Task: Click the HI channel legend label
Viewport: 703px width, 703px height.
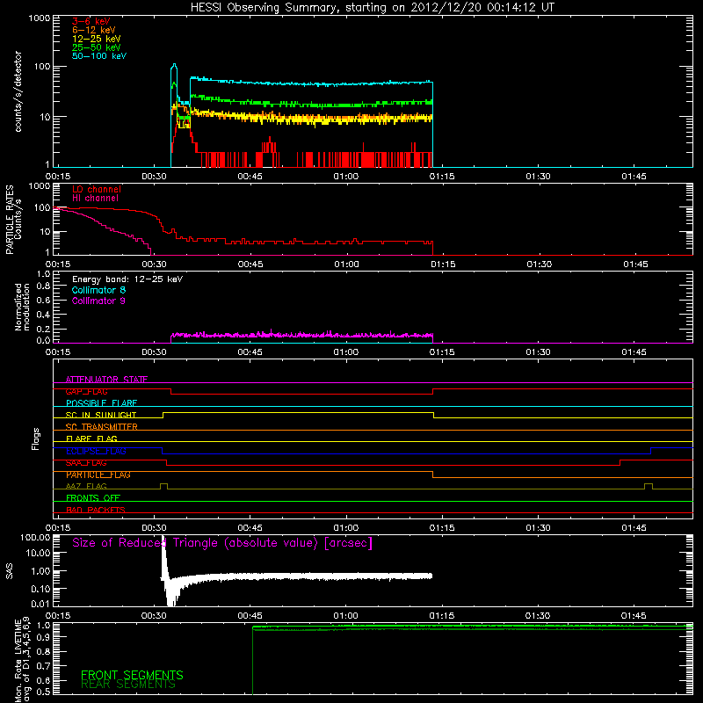Action: coord(95,198)
